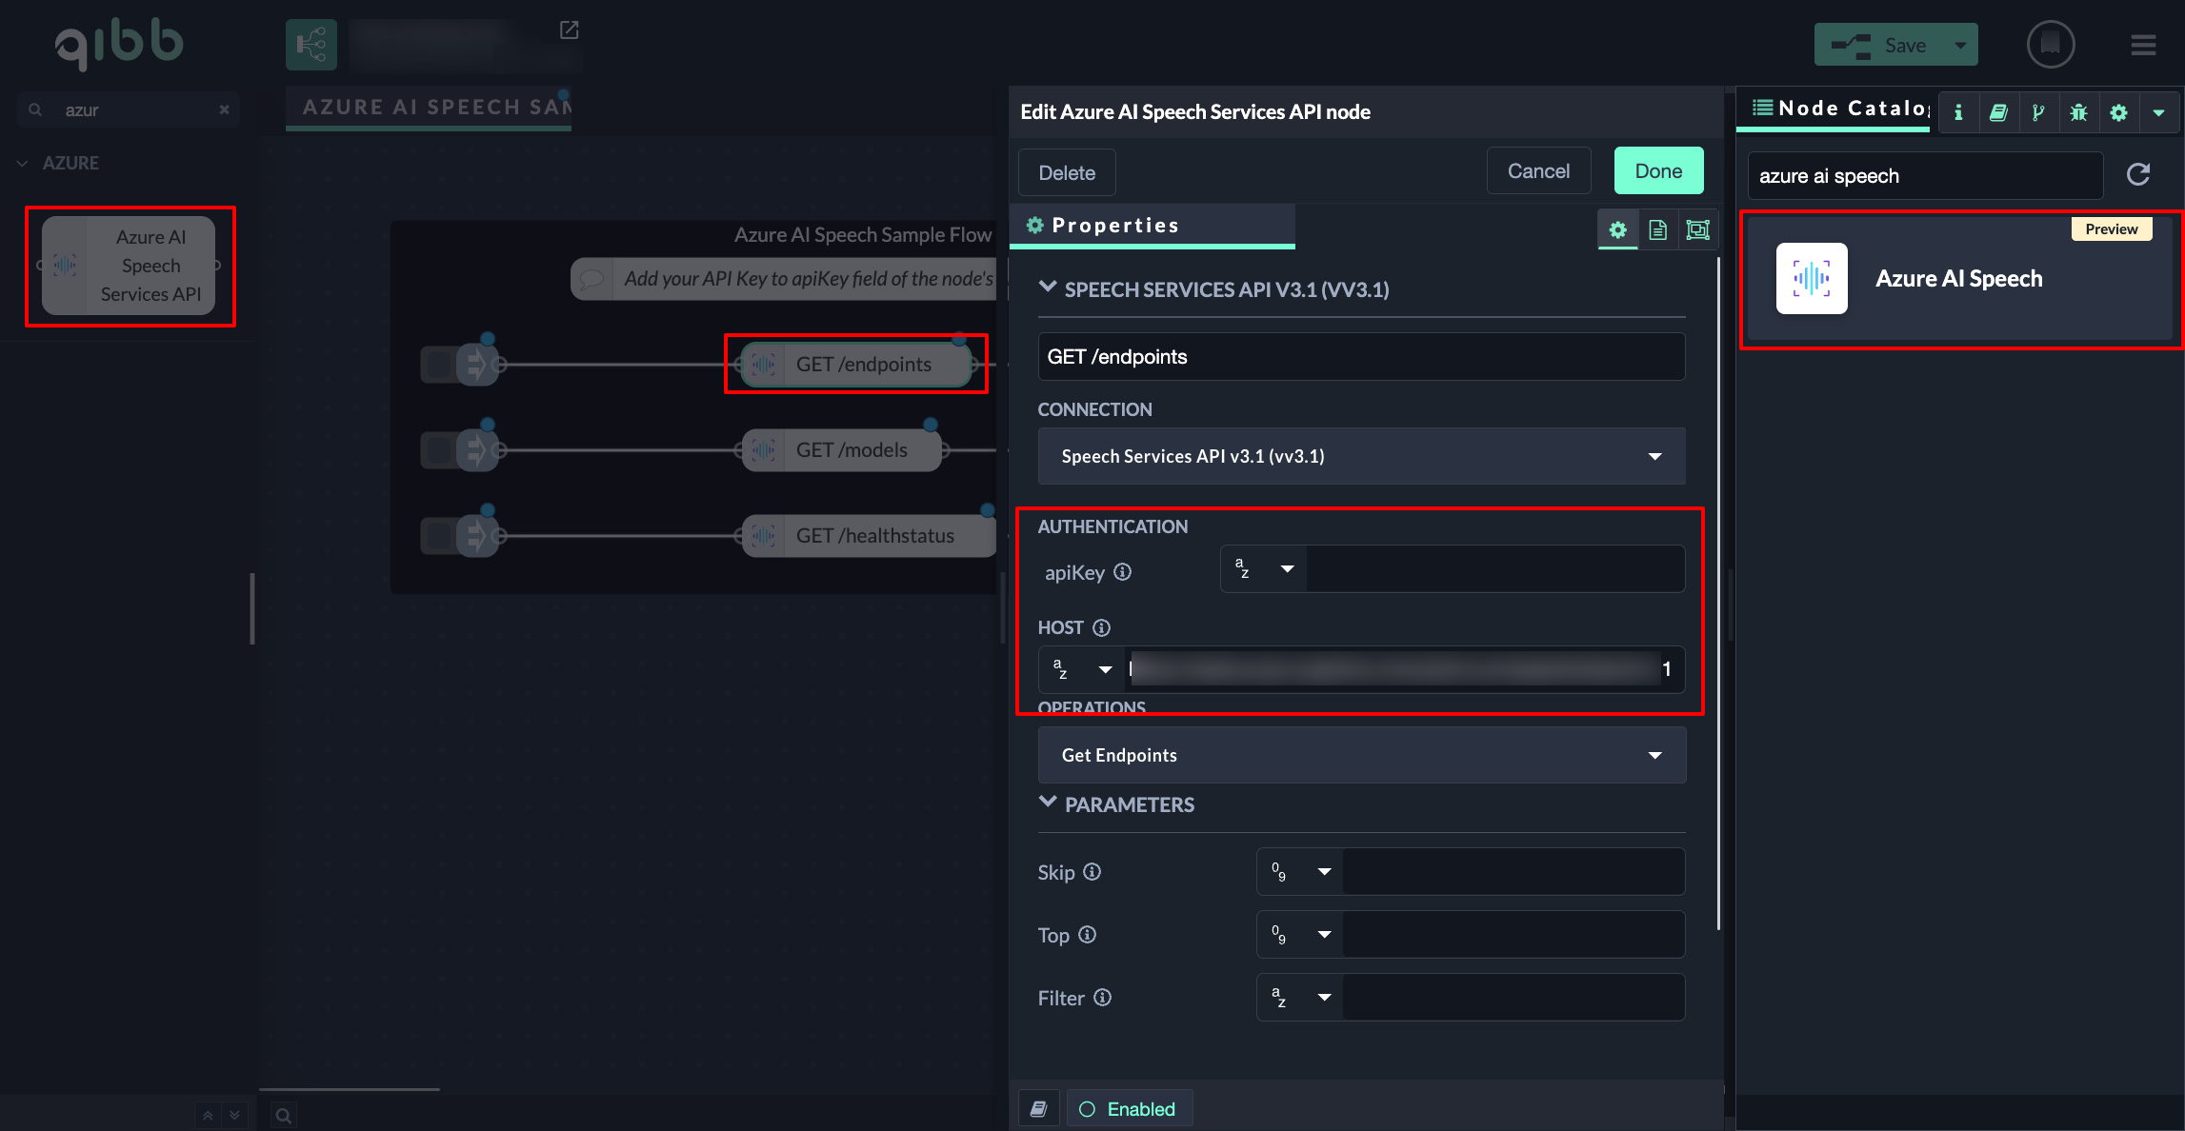The height and width of the screenshot is (1131, 2185).
Task: Open the info tab icon in sidebar
Action: coord(1958,112)
